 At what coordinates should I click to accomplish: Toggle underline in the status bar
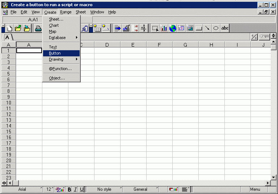[x=82, y=189]
